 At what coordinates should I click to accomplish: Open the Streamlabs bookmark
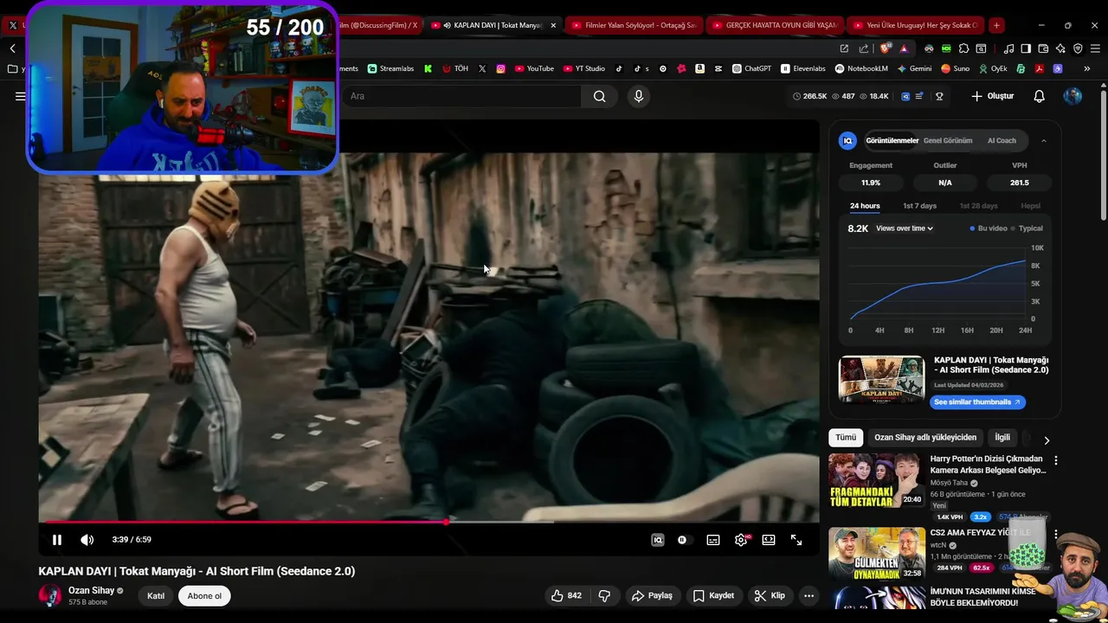[390, 68]
